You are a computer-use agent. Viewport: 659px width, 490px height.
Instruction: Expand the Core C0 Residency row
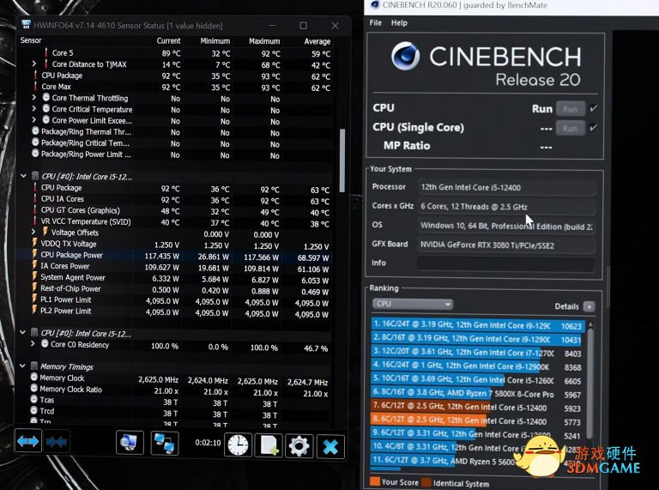[x=33, y=344]
